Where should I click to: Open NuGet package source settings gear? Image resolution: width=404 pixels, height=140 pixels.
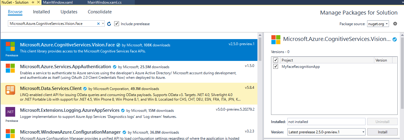[395, 24]
